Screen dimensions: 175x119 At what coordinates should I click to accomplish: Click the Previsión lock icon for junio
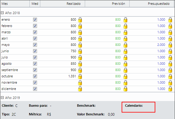125,51
